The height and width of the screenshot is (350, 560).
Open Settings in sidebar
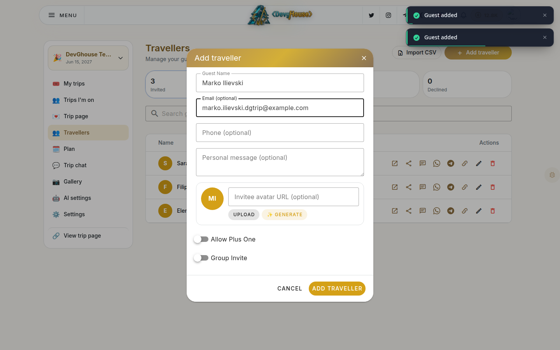point(88,214)
